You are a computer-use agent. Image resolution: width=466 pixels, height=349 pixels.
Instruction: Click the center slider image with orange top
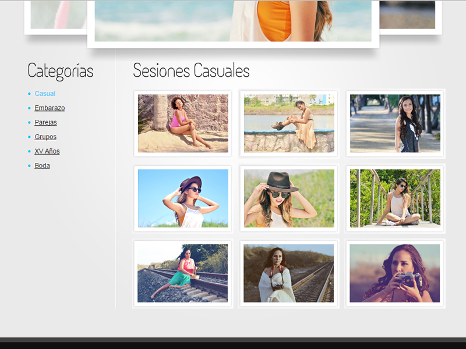(233, 21)
